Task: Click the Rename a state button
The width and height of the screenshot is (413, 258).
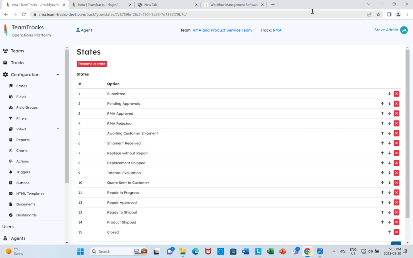Action: (x=92, y=64)
